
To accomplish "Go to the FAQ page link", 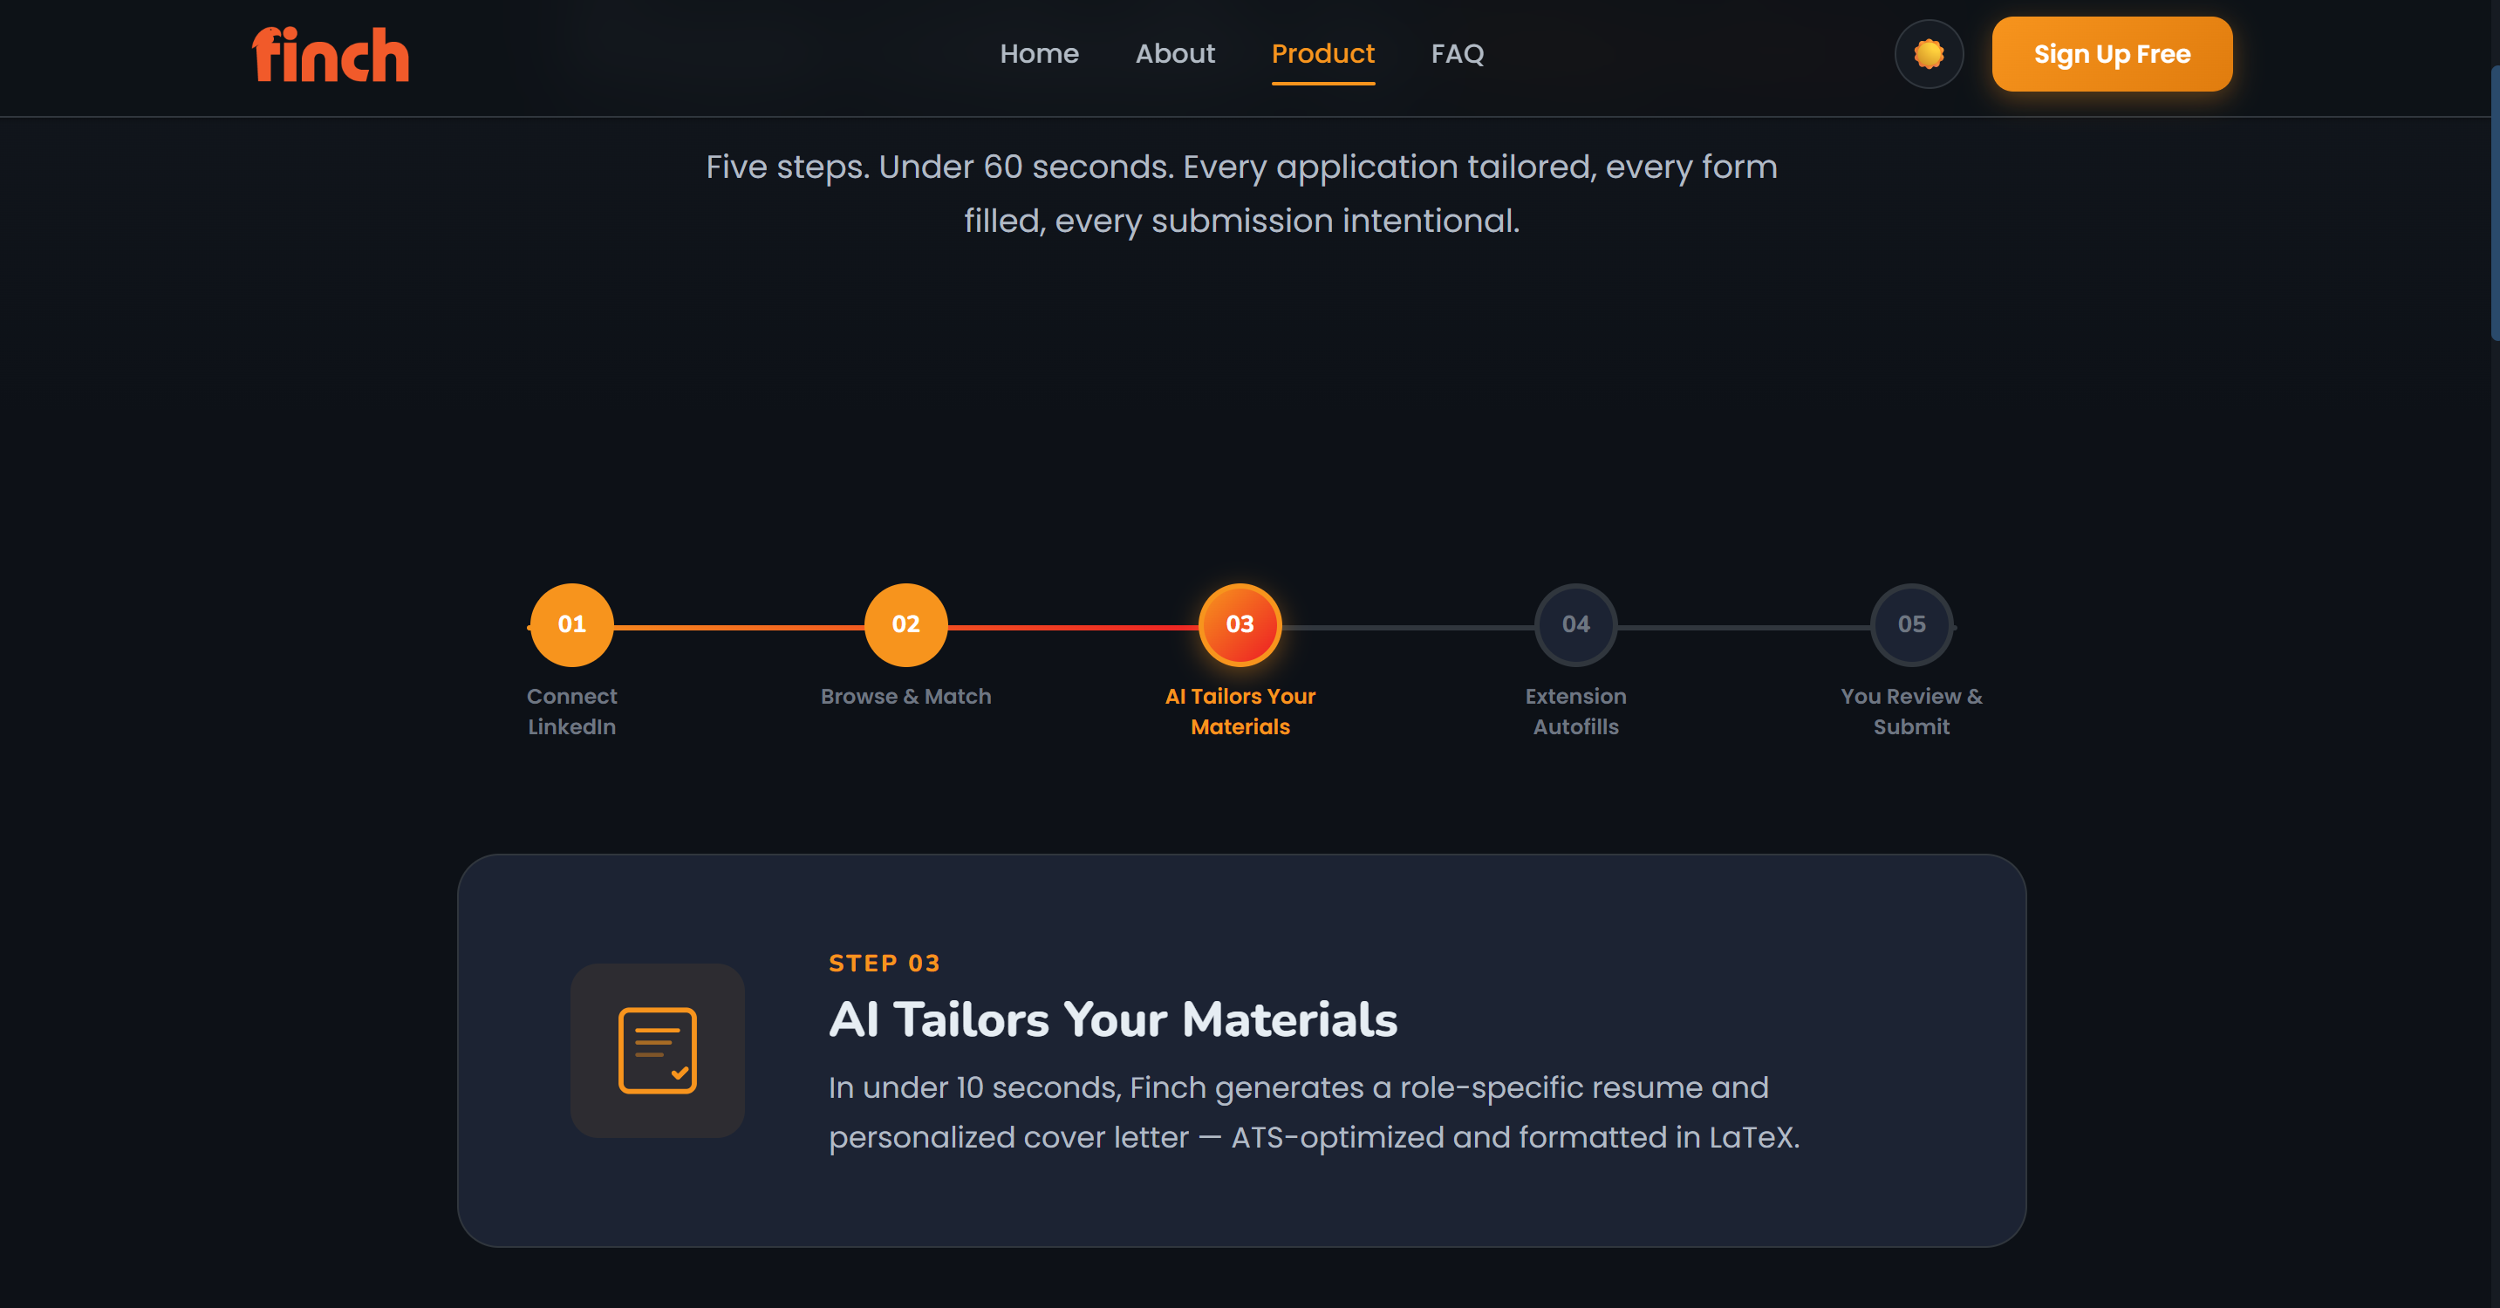I will pyautogui.click(x=1457, y=54).
